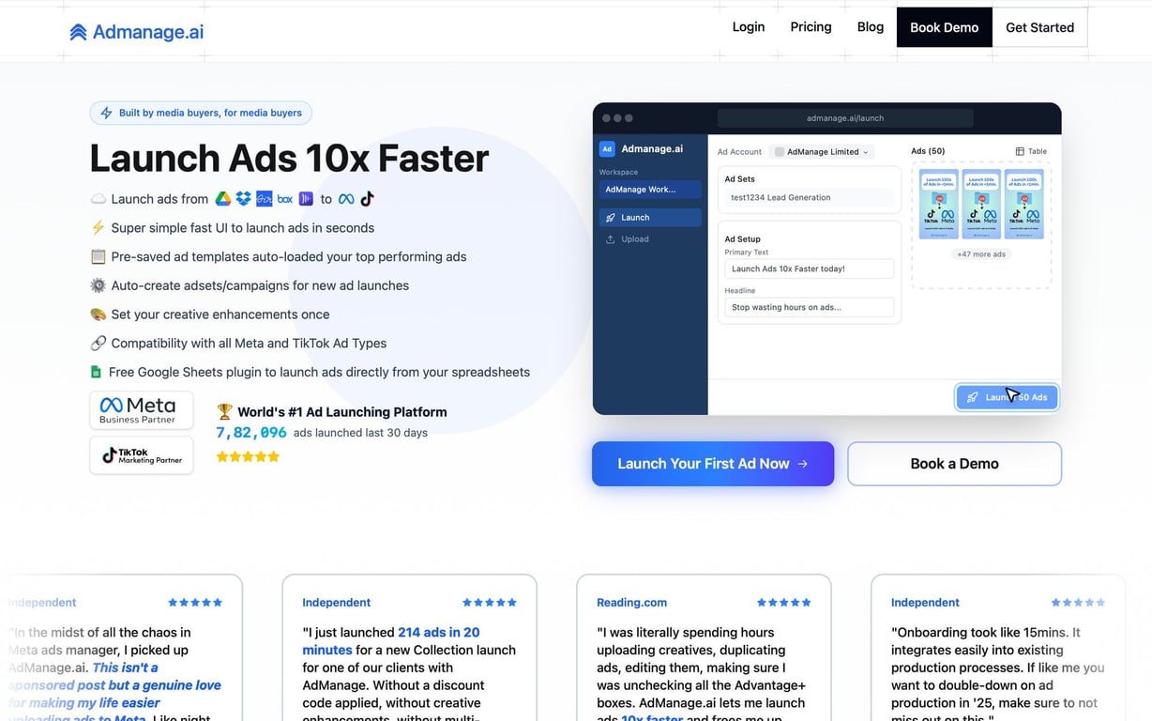Click the rocket icon on the Launch 50 Ads button
1152x721 pixels.
pos(973,397)
